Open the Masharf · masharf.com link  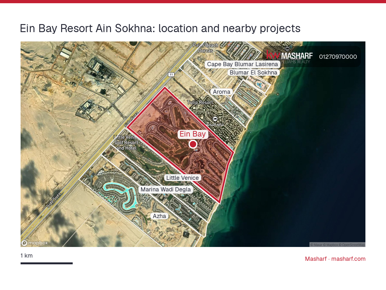[x=335, y=259]
